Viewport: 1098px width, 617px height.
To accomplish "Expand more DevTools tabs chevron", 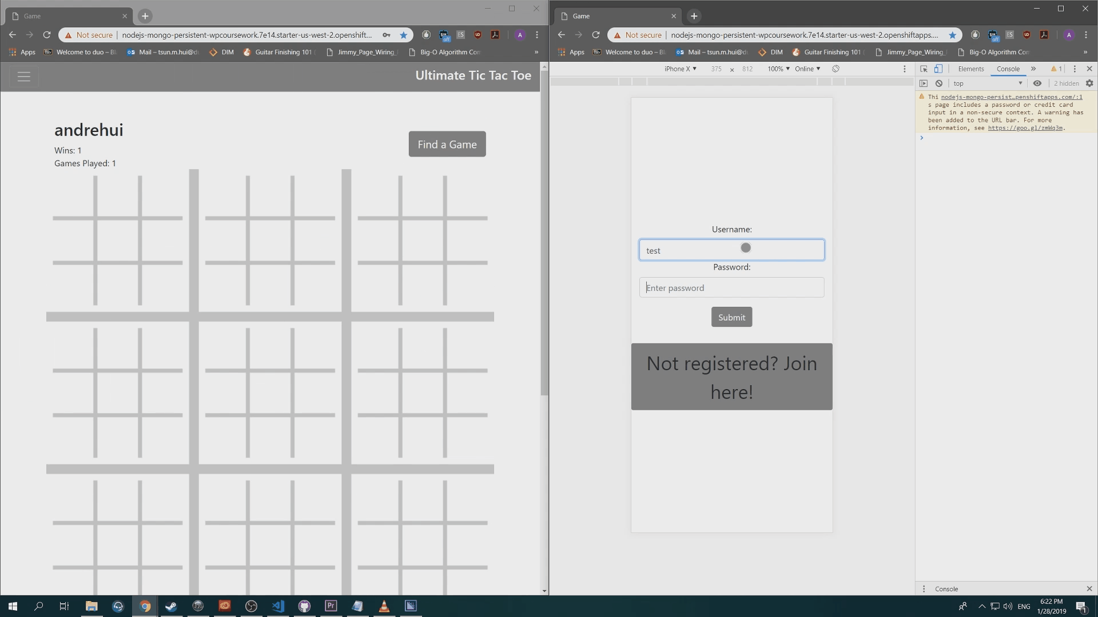I will point(1033,69).
